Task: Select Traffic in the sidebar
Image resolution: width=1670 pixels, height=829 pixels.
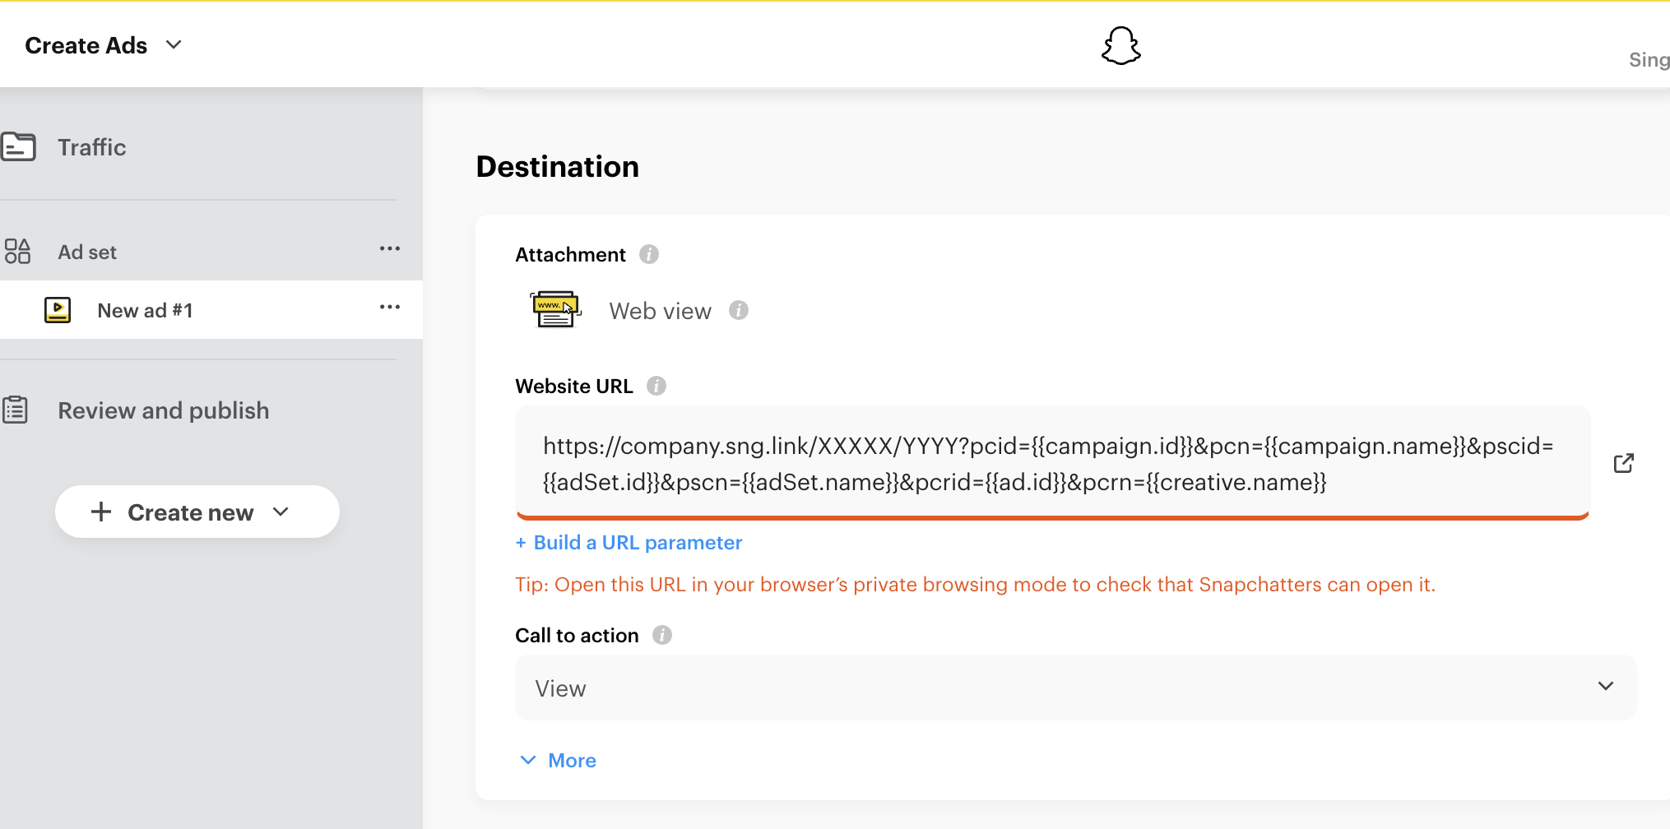Action: click(92, 147)
